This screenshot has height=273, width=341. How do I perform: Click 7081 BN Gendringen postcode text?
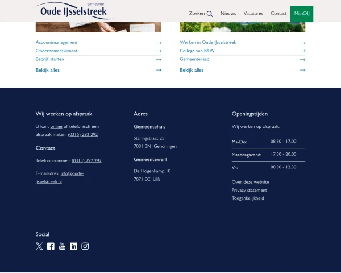[x=155, y=146]
